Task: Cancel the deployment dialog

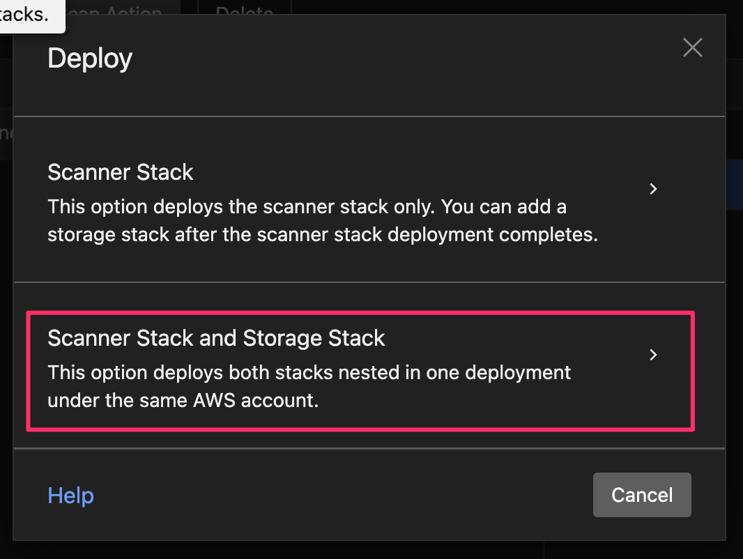Action: (641, 495)
